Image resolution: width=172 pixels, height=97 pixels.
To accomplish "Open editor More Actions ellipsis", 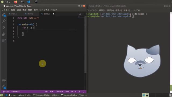I will (83, 14).
